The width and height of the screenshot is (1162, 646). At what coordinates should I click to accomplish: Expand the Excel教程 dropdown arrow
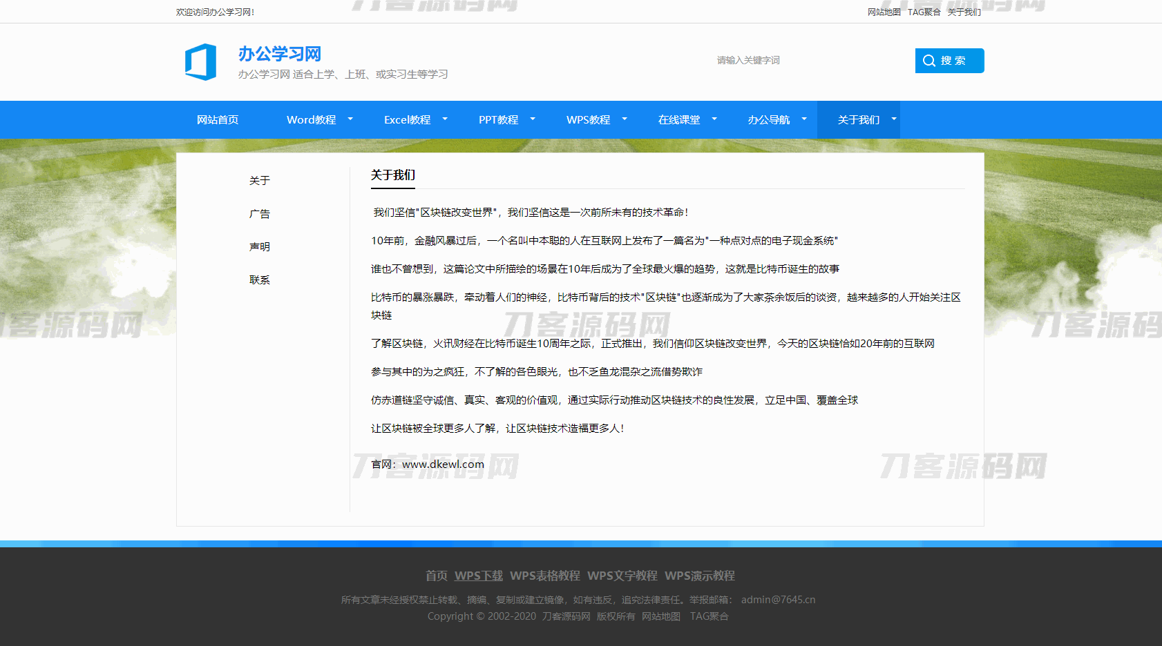click(x=445, y=119)
